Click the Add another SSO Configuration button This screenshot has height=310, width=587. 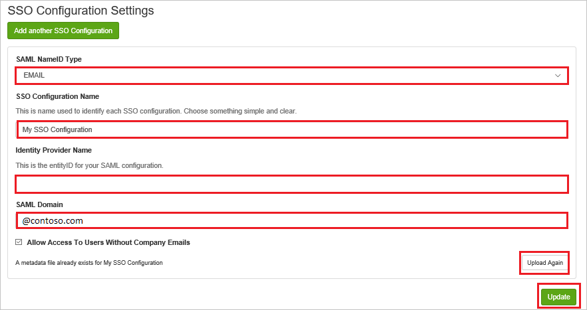click(63, 31)
